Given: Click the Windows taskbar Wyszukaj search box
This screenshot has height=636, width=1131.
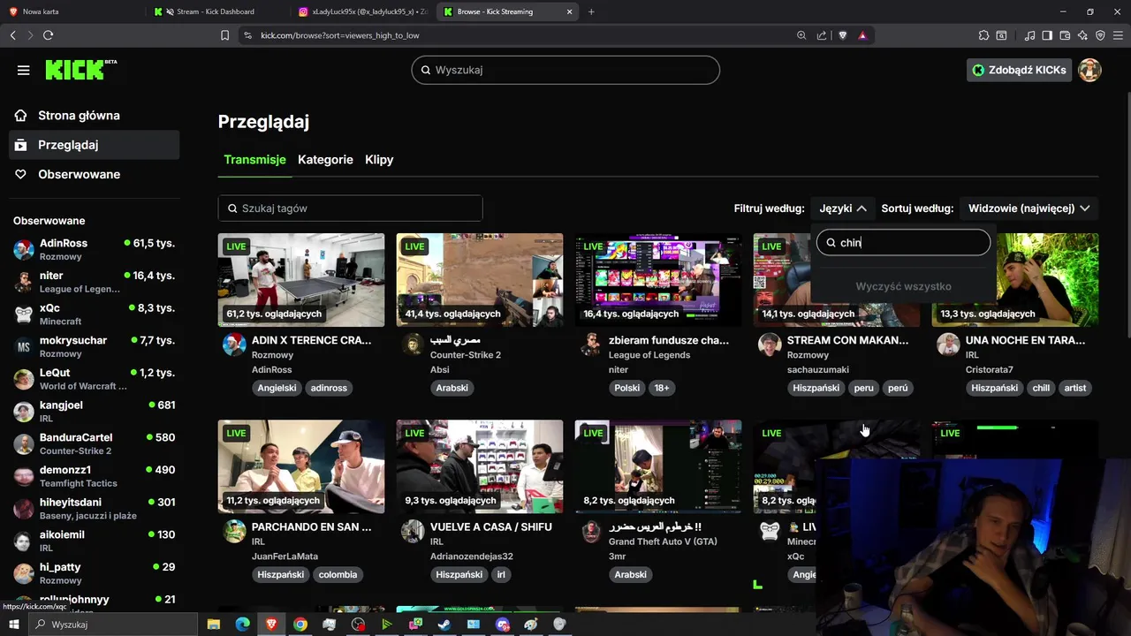Looking at the screenshot, I should [x=112, y=625].
